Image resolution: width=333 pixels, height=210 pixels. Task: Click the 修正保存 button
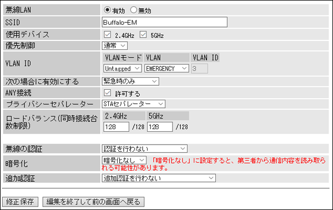coord(20,202)
